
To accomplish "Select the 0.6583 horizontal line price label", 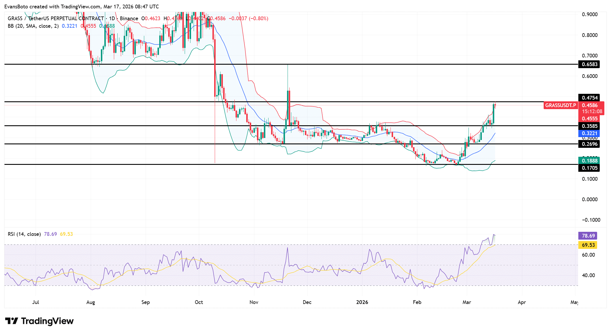I will click(589, 64).
